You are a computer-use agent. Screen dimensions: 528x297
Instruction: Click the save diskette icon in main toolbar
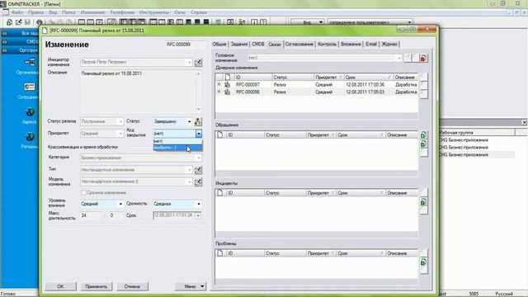(27, 22)
